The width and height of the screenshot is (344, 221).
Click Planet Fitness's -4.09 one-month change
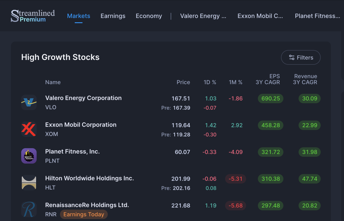(236, 152)
